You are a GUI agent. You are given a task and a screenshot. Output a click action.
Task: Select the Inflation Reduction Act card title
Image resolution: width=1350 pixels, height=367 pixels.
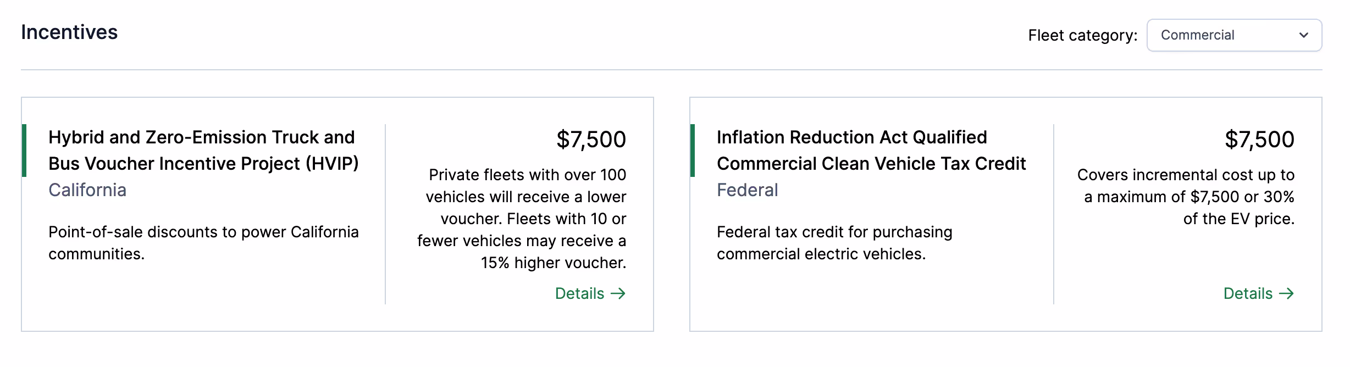coord(871,150)
